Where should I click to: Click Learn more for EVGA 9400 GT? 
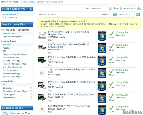click(x=120, y=98)
